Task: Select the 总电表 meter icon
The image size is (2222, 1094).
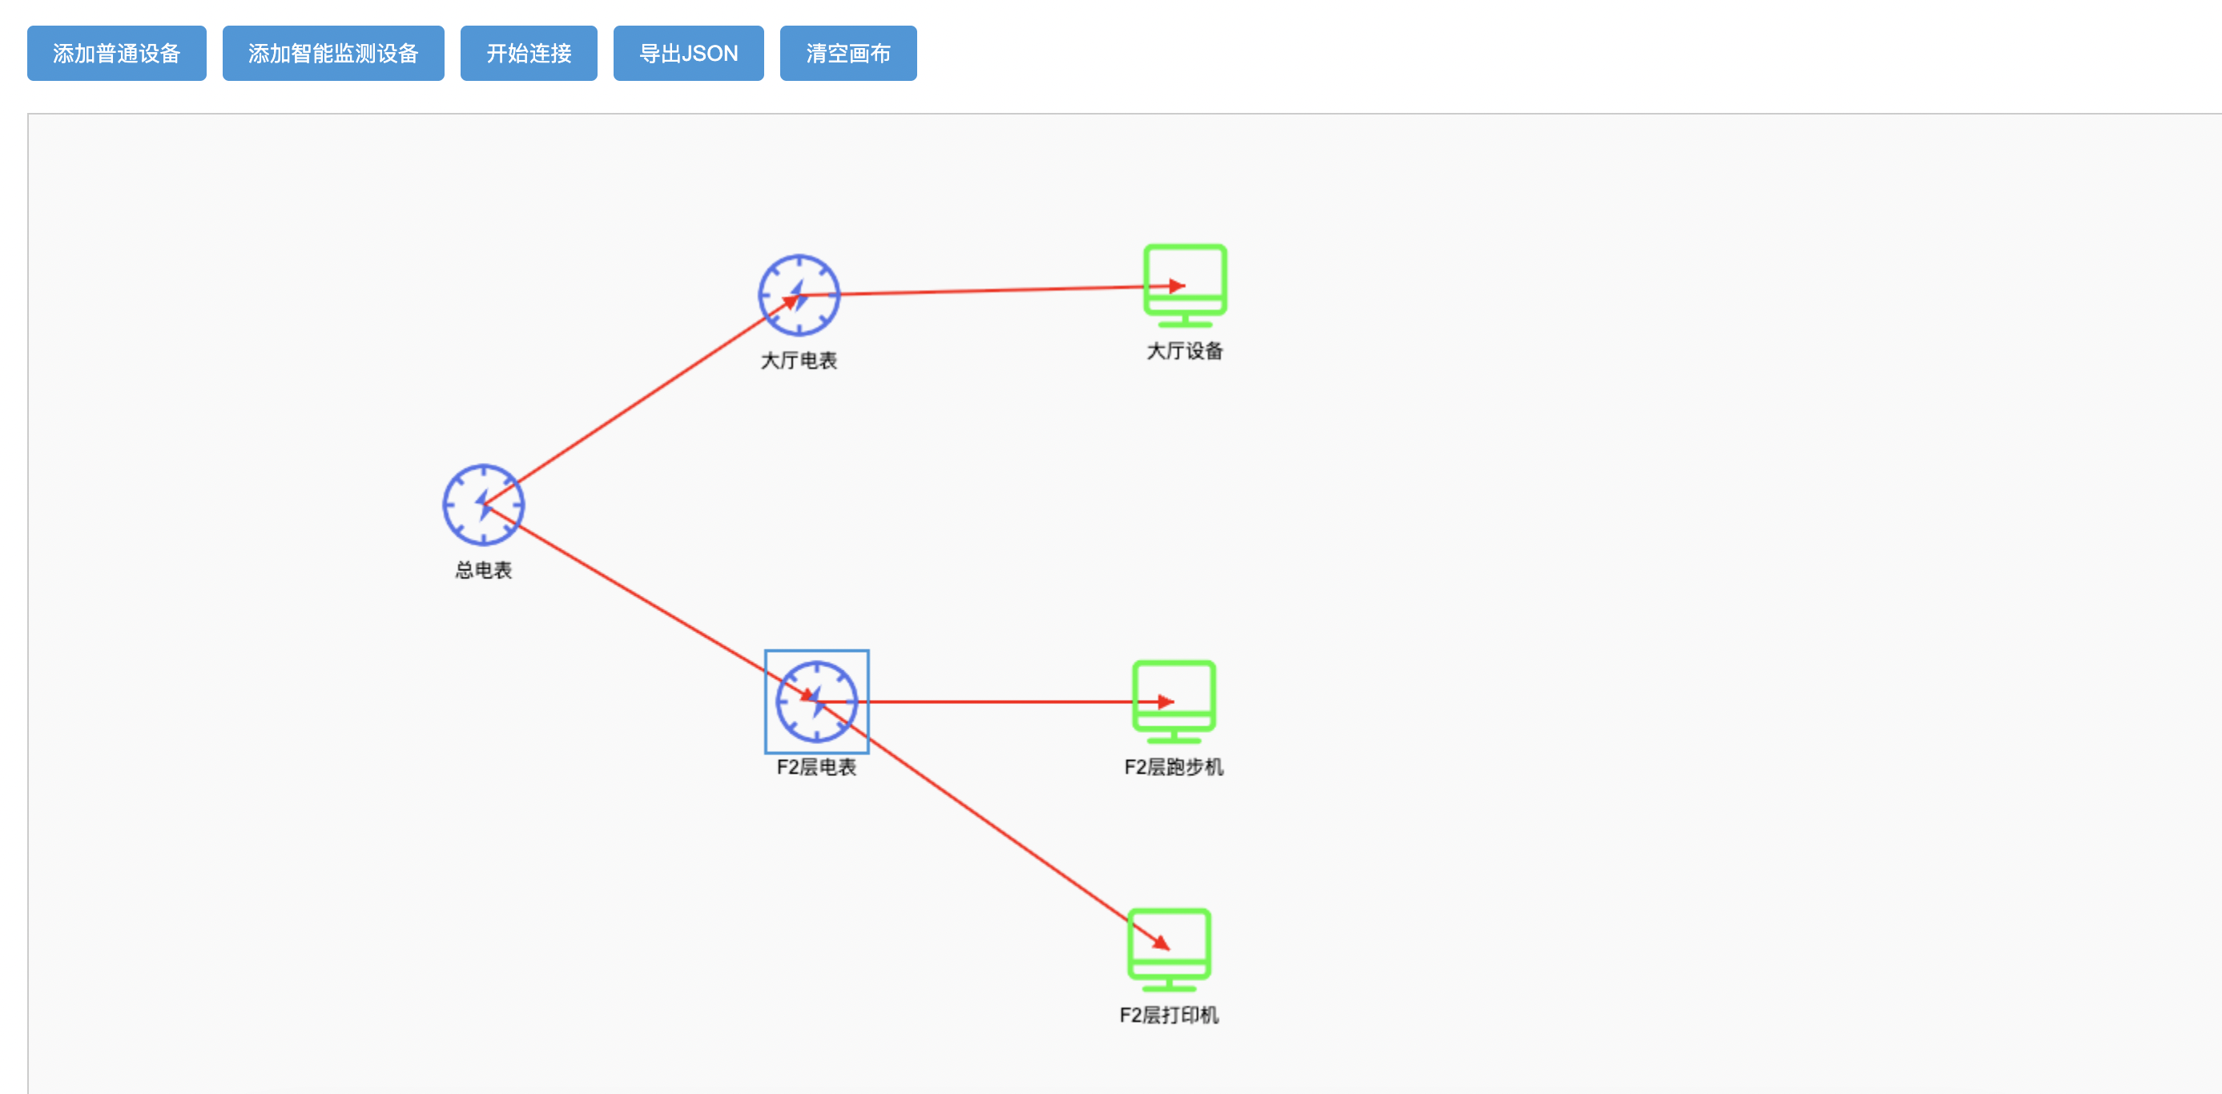Action: [x=483, y=505]
